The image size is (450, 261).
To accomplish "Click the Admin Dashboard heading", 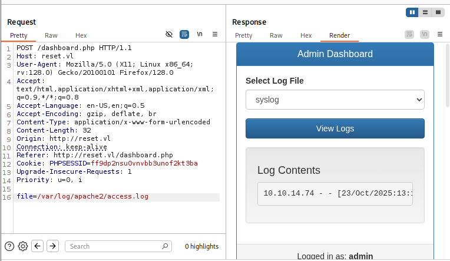I will coord(335,54).
